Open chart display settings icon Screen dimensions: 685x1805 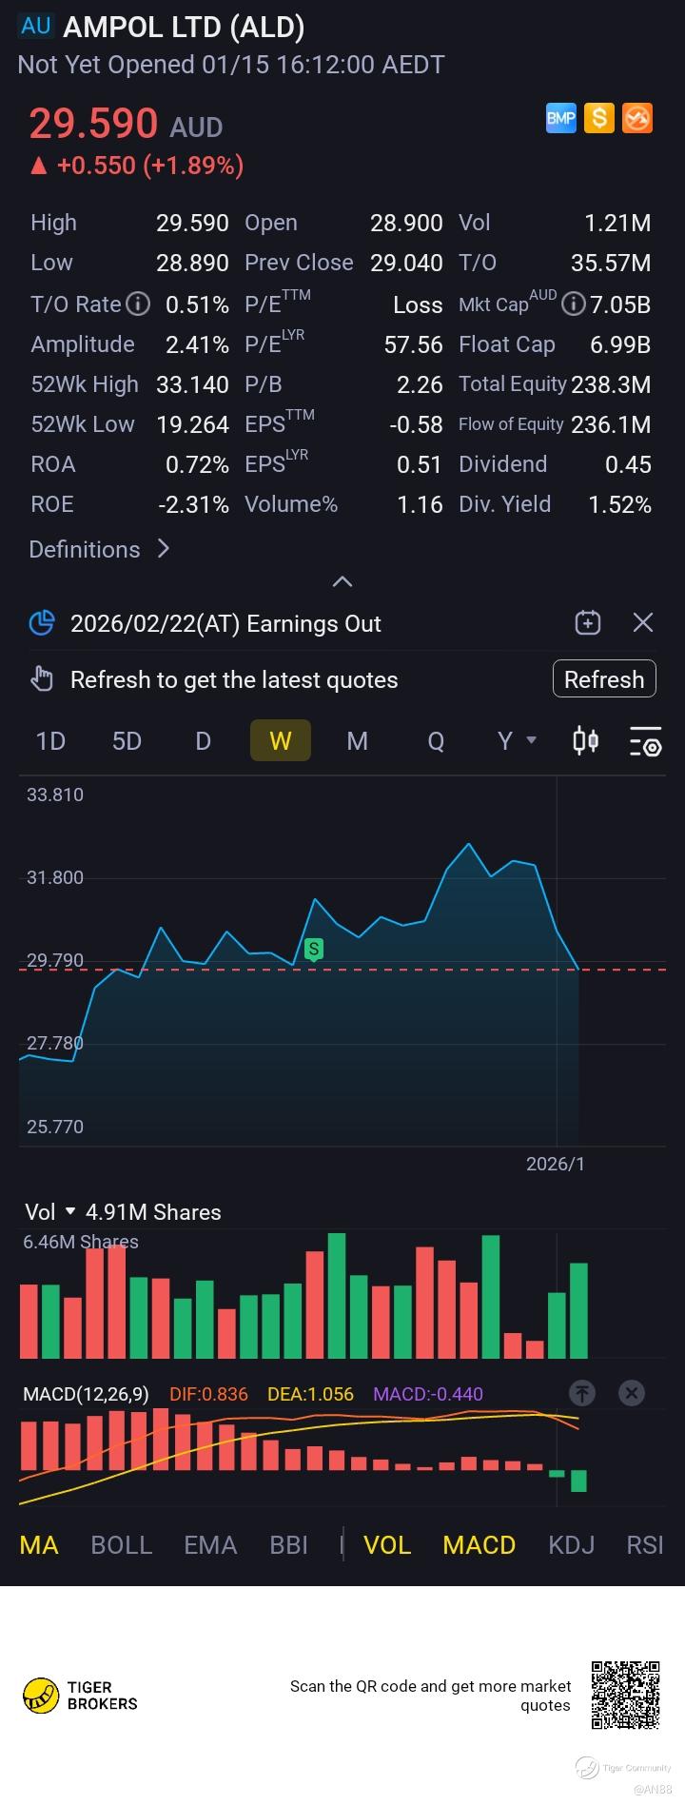(645, 741)
